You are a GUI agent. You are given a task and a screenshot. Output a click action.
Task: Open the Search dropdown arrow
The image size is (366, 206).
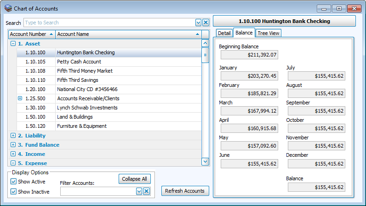[x=198, y=23]
